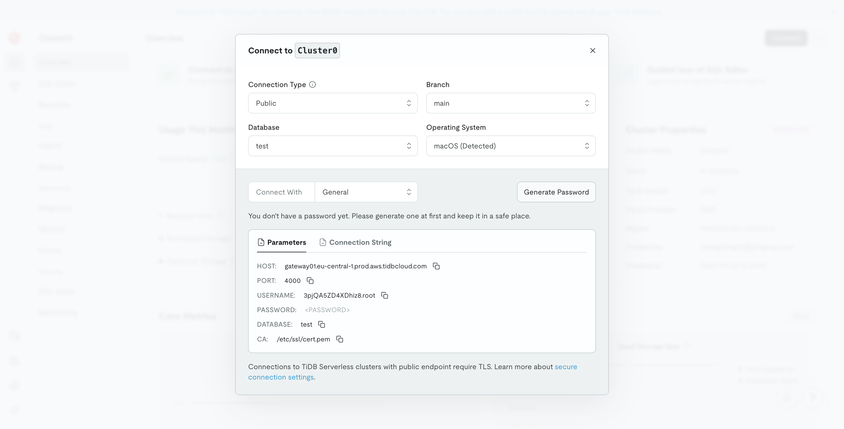Image resolution: width=844 pixels, height=429 pixels.
Task: Click the PASSWORD placeholder text
Action: tap(327, 310)
